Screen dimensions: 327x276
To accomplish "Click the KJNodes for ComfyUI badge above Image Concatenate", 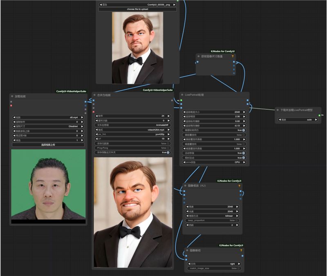I will pos(231,245).
